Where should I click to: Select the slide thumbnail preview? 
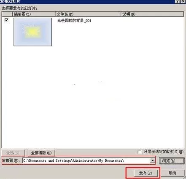(x=32, y=32)
